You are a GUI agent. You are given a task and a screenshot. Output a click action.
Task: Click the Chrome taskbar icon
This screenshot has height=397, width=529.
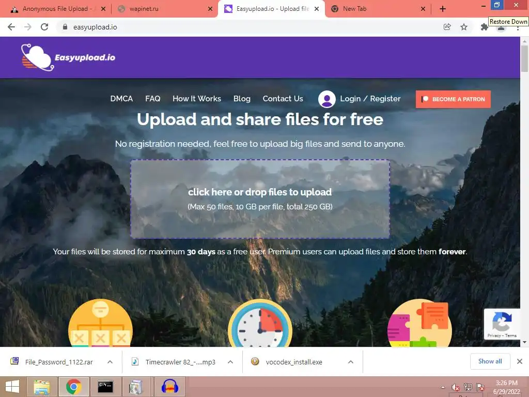point(74,387)
